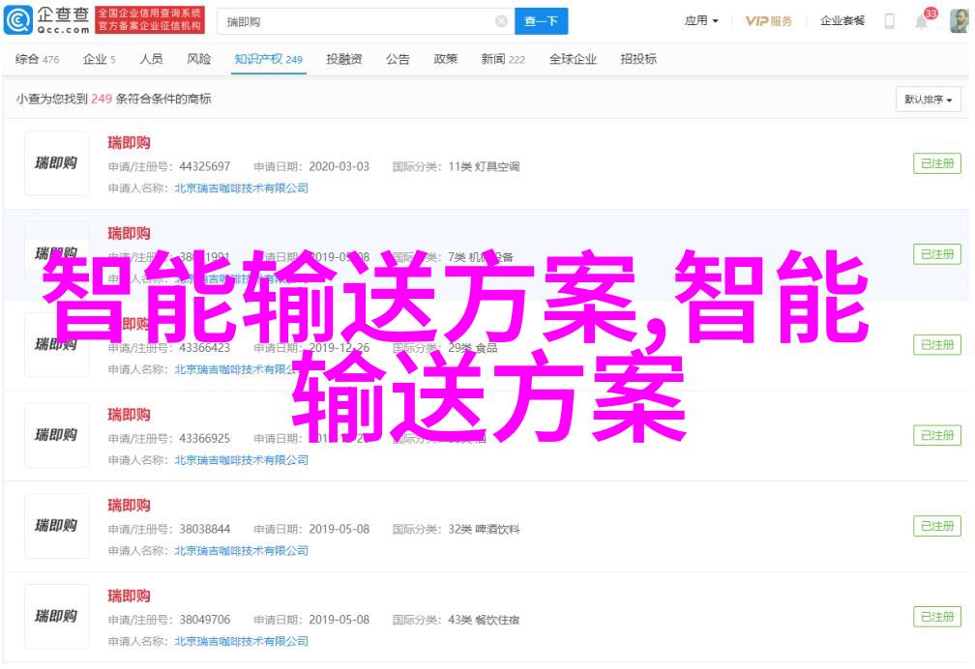Click classification text 32类 啤酒饮料

[x=484, y=530]
